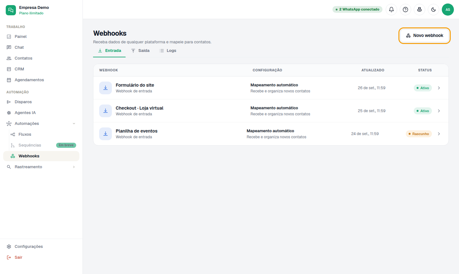Open the AS user avatar menu
Viewport: 459px width, 274px height.
[448, 10]
